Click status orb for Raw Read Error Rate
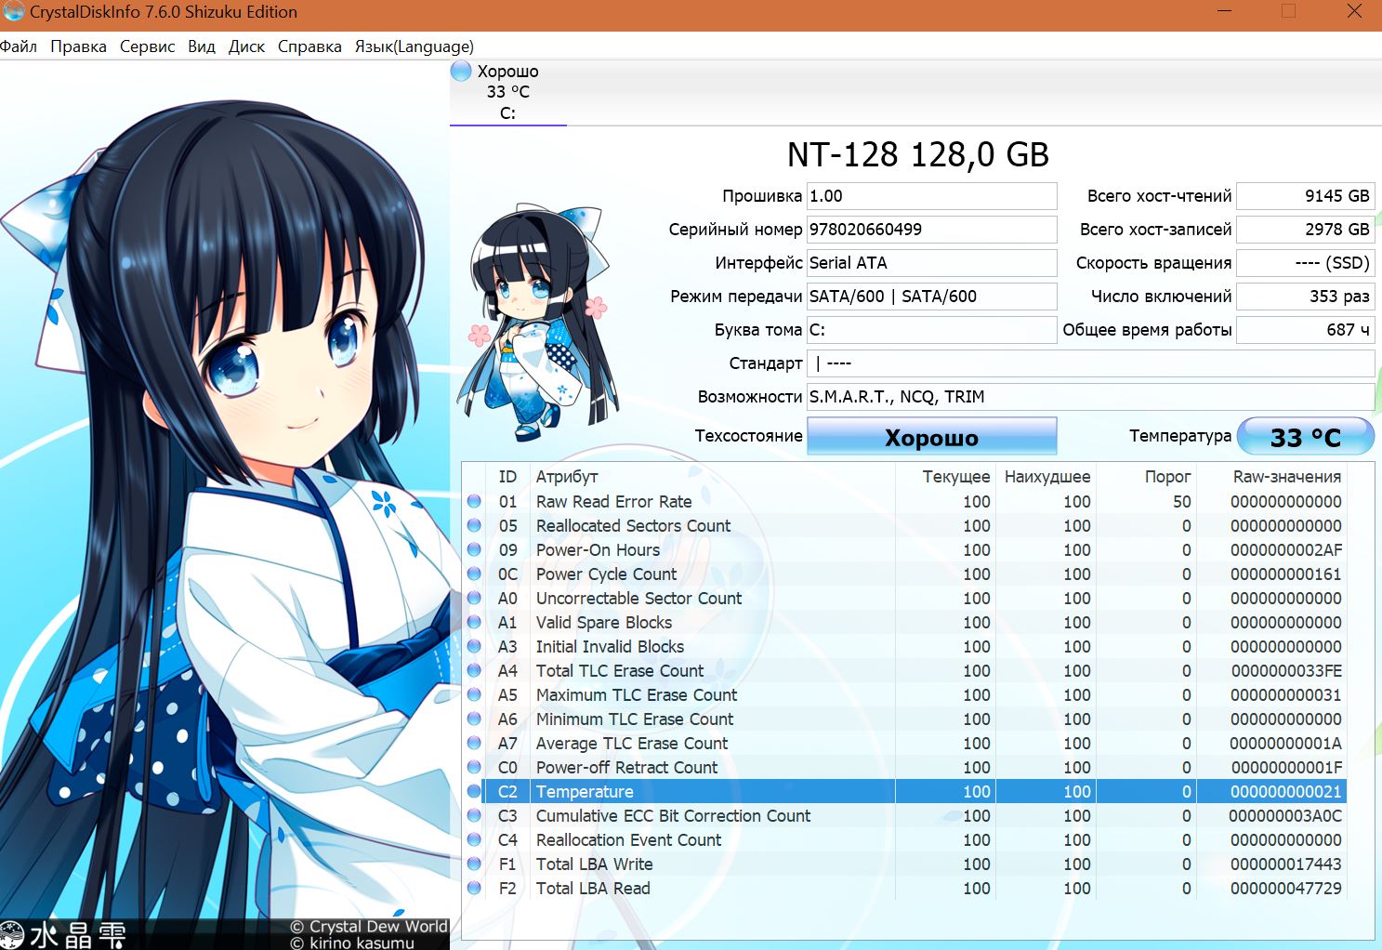The width and height of the screenshot is (1382, 950). pyautogui.click(x=474, y=502)
